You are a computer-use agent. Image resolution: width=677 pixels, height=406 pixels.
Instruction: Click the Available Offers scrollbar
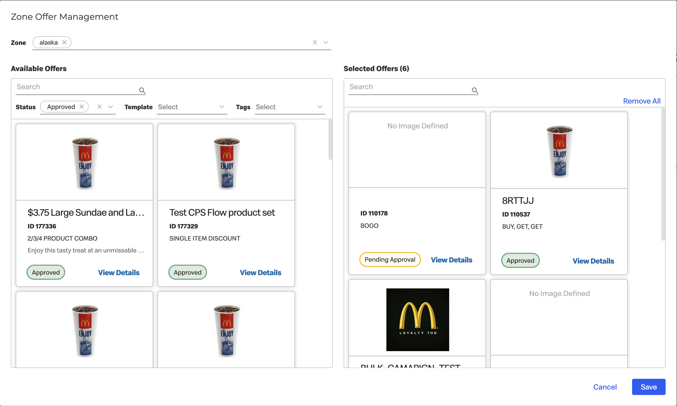point(330,139)
